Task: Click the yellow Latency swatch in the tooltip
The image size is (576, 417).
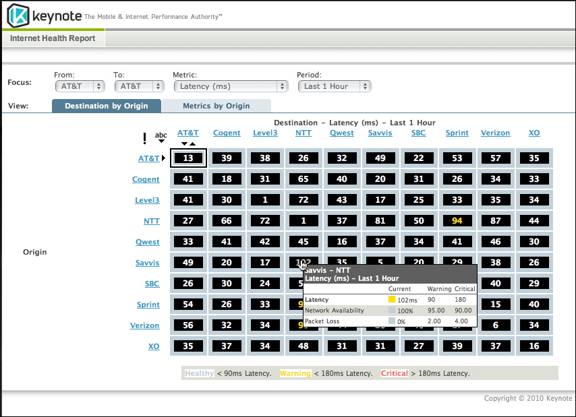Action: pyautogui.click(x=392, y=299)
